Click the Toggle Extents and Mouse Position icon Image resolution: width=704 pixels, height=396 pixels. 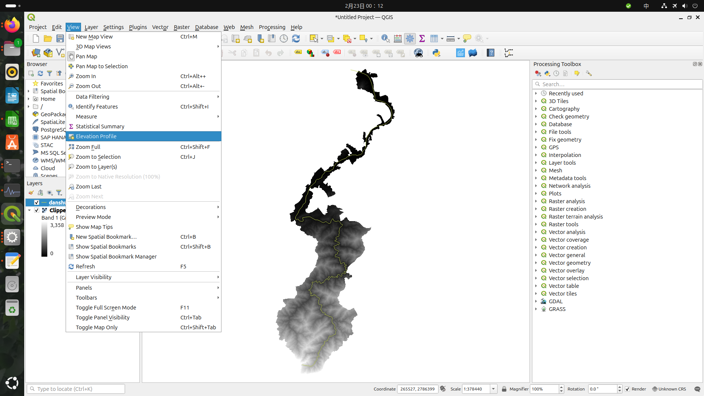pos(443,389)
